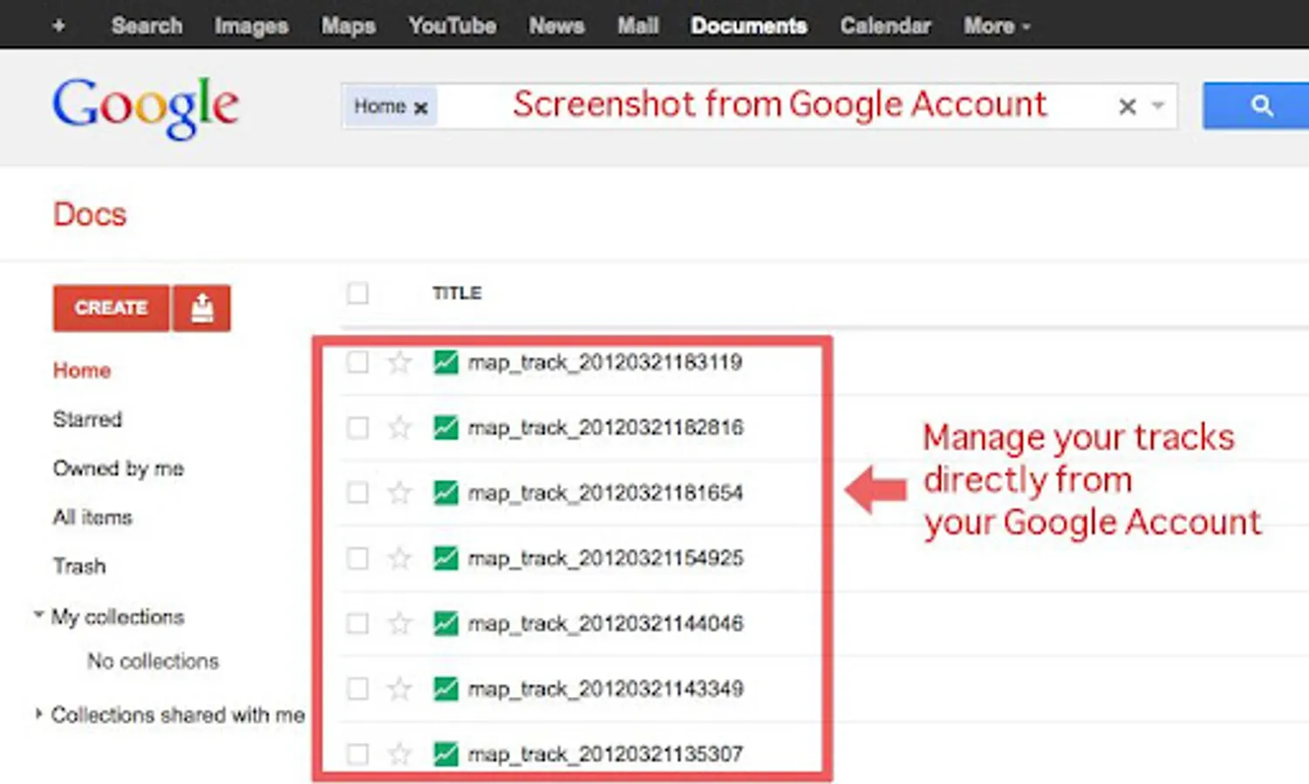This screenshot has height=784, width=1309.
Task: Switch to the Calendar menu item
Action: point(885,25)
